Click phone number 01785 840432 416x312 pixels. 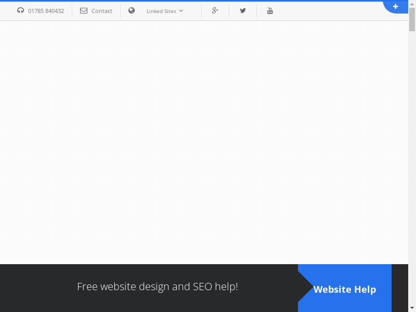[46, 11]
